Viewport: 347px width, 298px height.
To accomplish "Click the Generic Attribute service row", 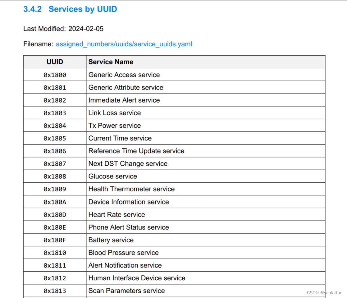I will click(126, 87).
